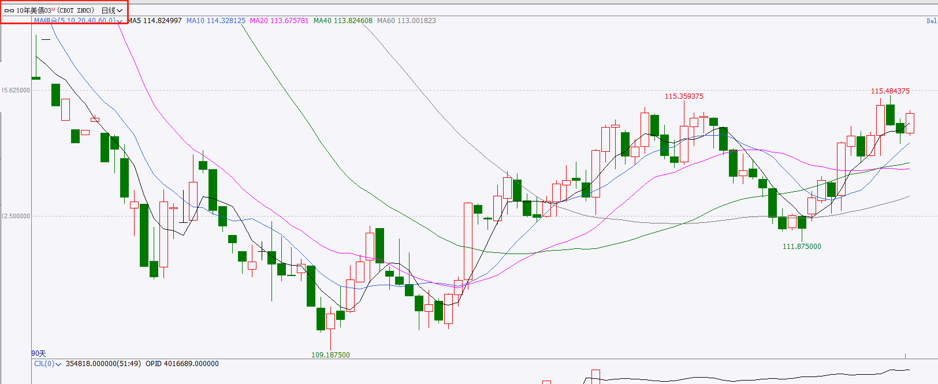Select the contract name 10年美债03 (CBOT ZNH3)
Viewport: 938px width, 384px height.
pos(55,10)
